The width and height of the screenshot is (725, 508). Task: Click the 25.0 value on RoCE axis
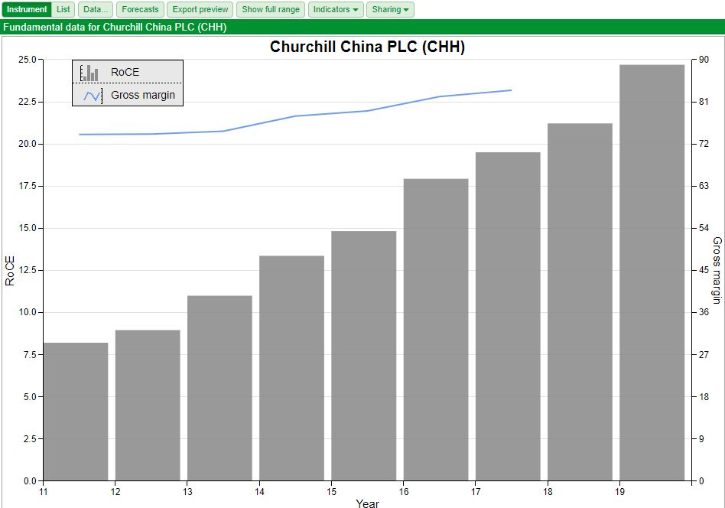(x=28, y=59)
